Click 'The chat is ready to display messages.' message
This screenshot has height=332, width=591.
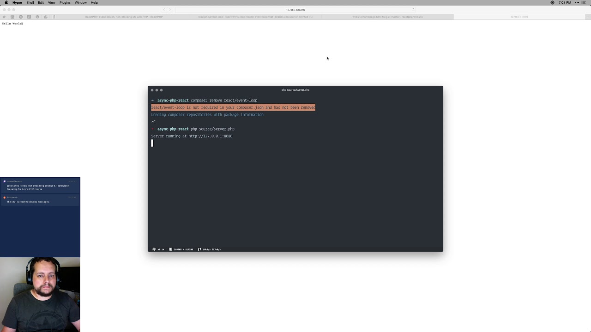28,202
